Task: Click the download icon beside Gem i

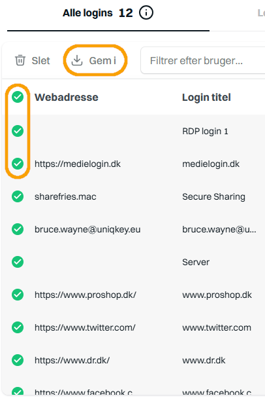Action: [x=77, y=60]
